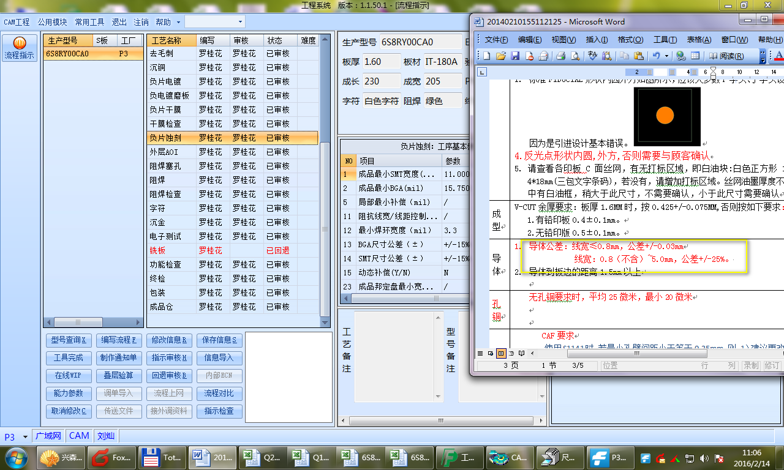The image size is (784, 470).
Task: Select 最小焊环宽度 parameter row
Action: (x=404, y=230)
